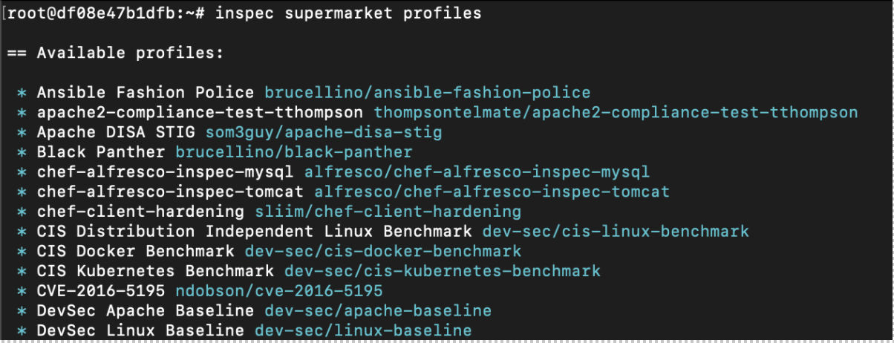Image resolution: width=894 pixels, height=343 pixels.
Task: Select the ndobson/cve-2016-5195 path
Action: point(279,290)
